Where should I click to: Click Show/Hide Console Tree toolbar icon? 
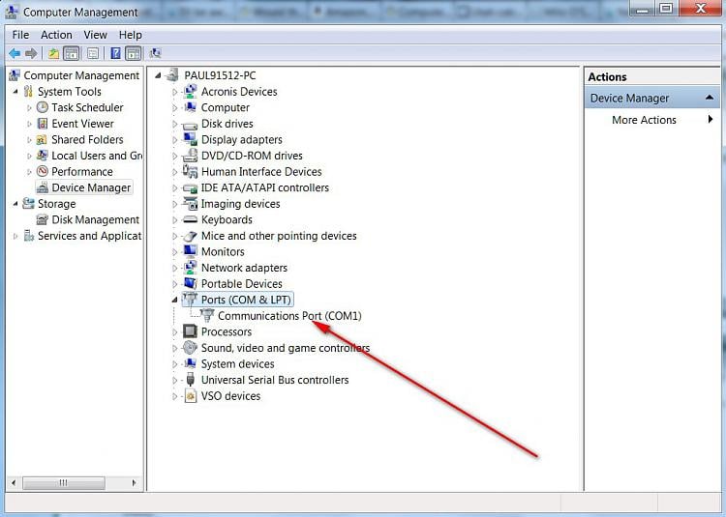tap(72, 53)
